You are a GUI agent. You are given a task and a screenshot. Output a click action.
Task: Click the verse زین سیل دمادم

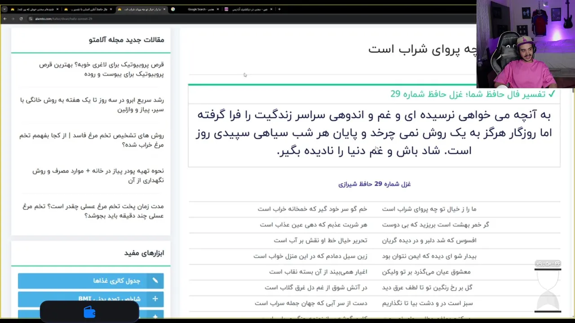pos(310,256)
